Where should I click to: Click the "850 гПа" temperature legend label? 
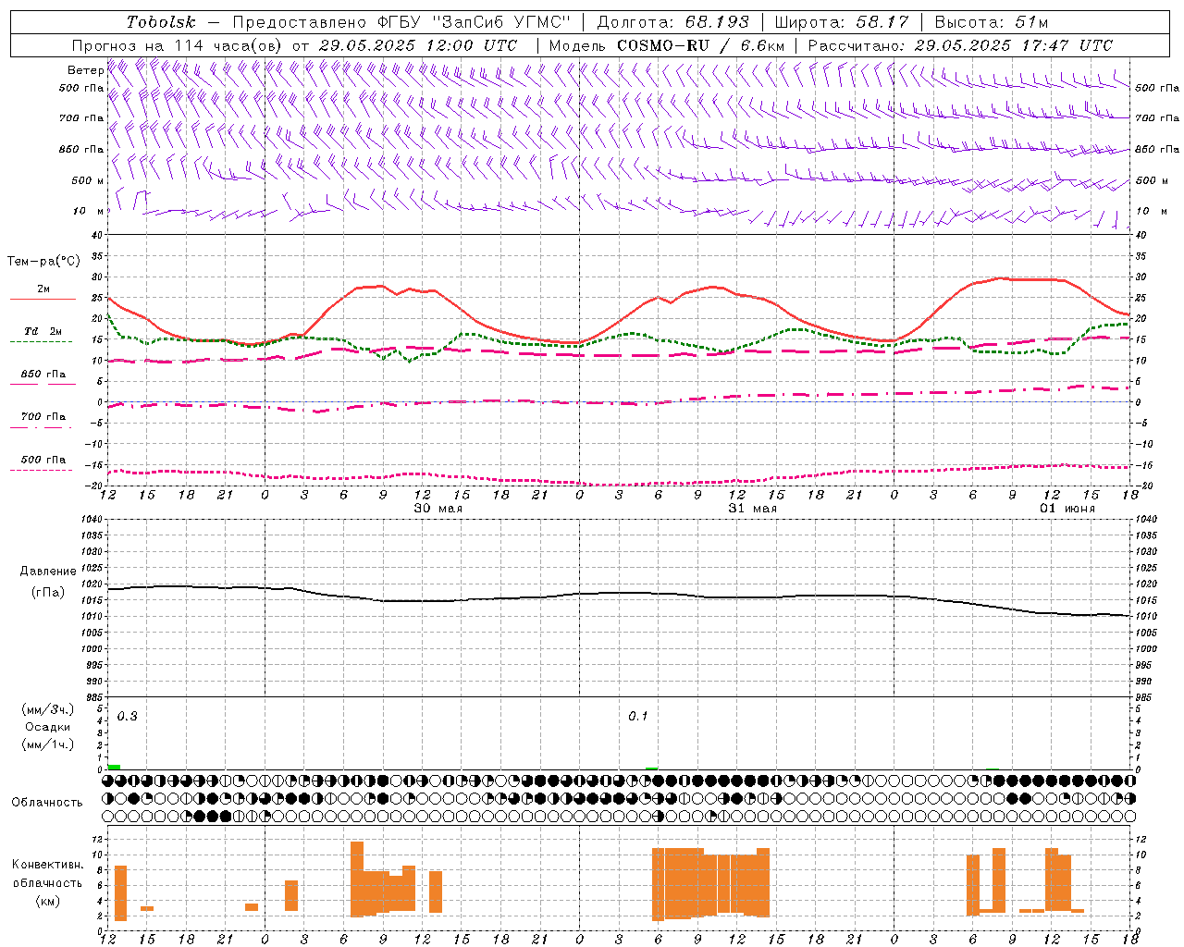click(x=43, y=375)
